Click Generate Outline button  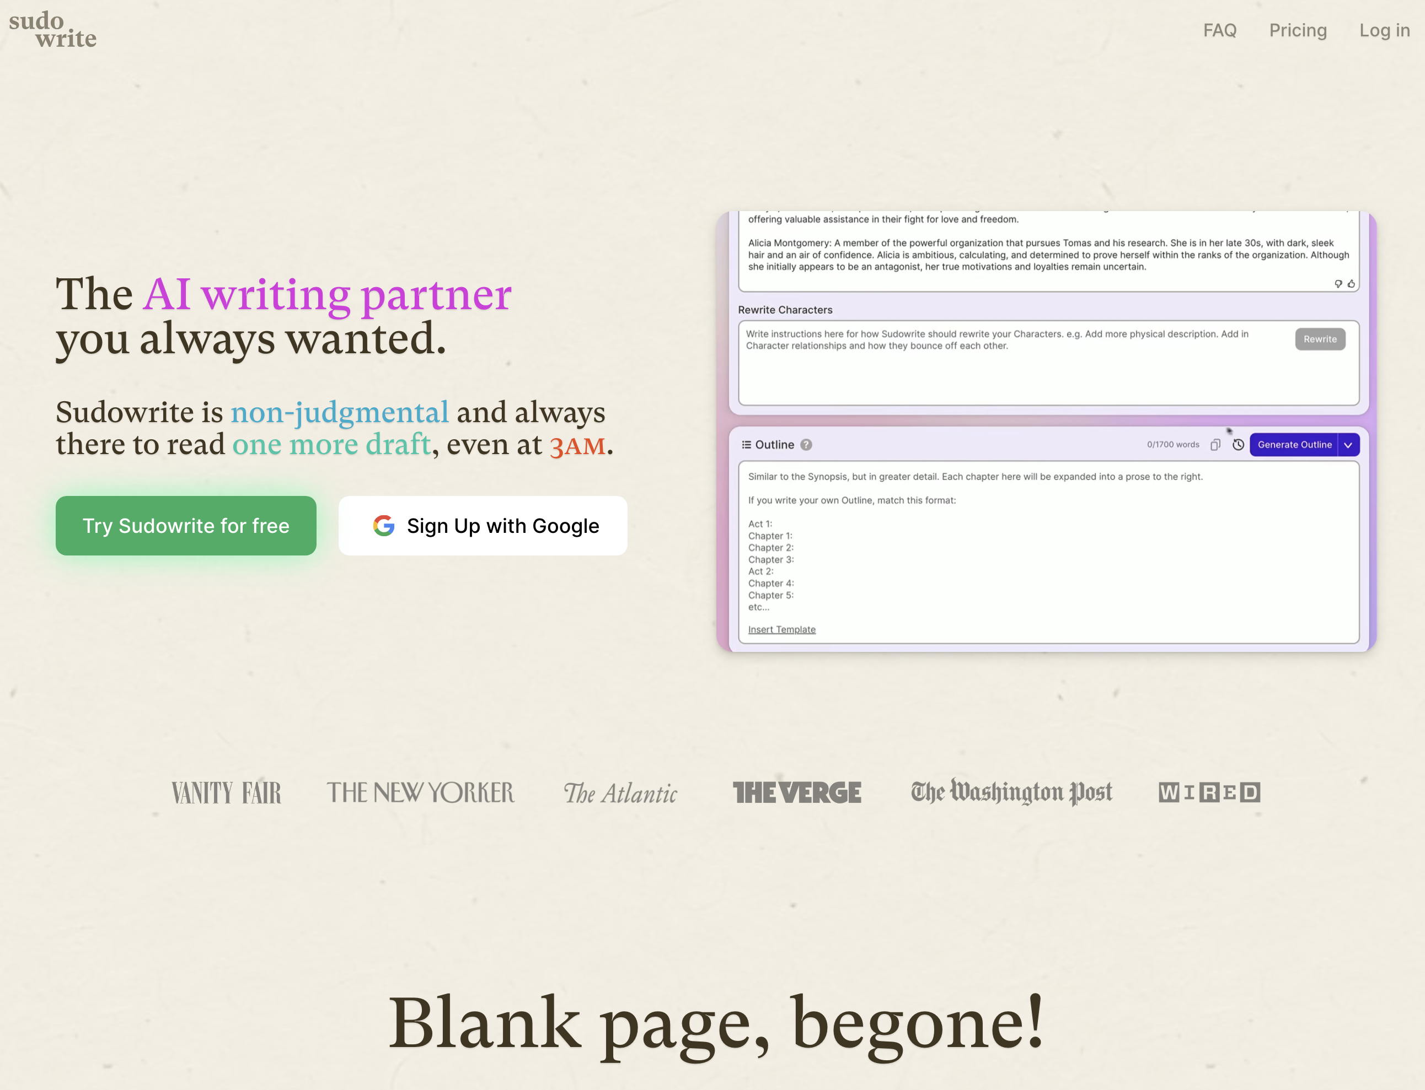tap(1294, 445)
